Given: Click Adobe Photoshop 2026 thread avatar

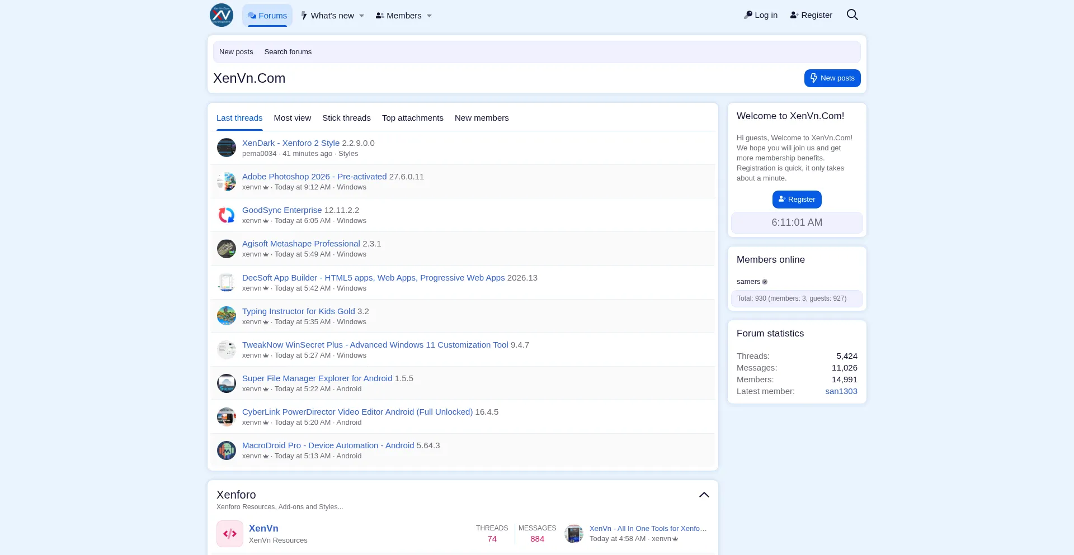Looking at the screenshot, I should click(x=227, y=182).
